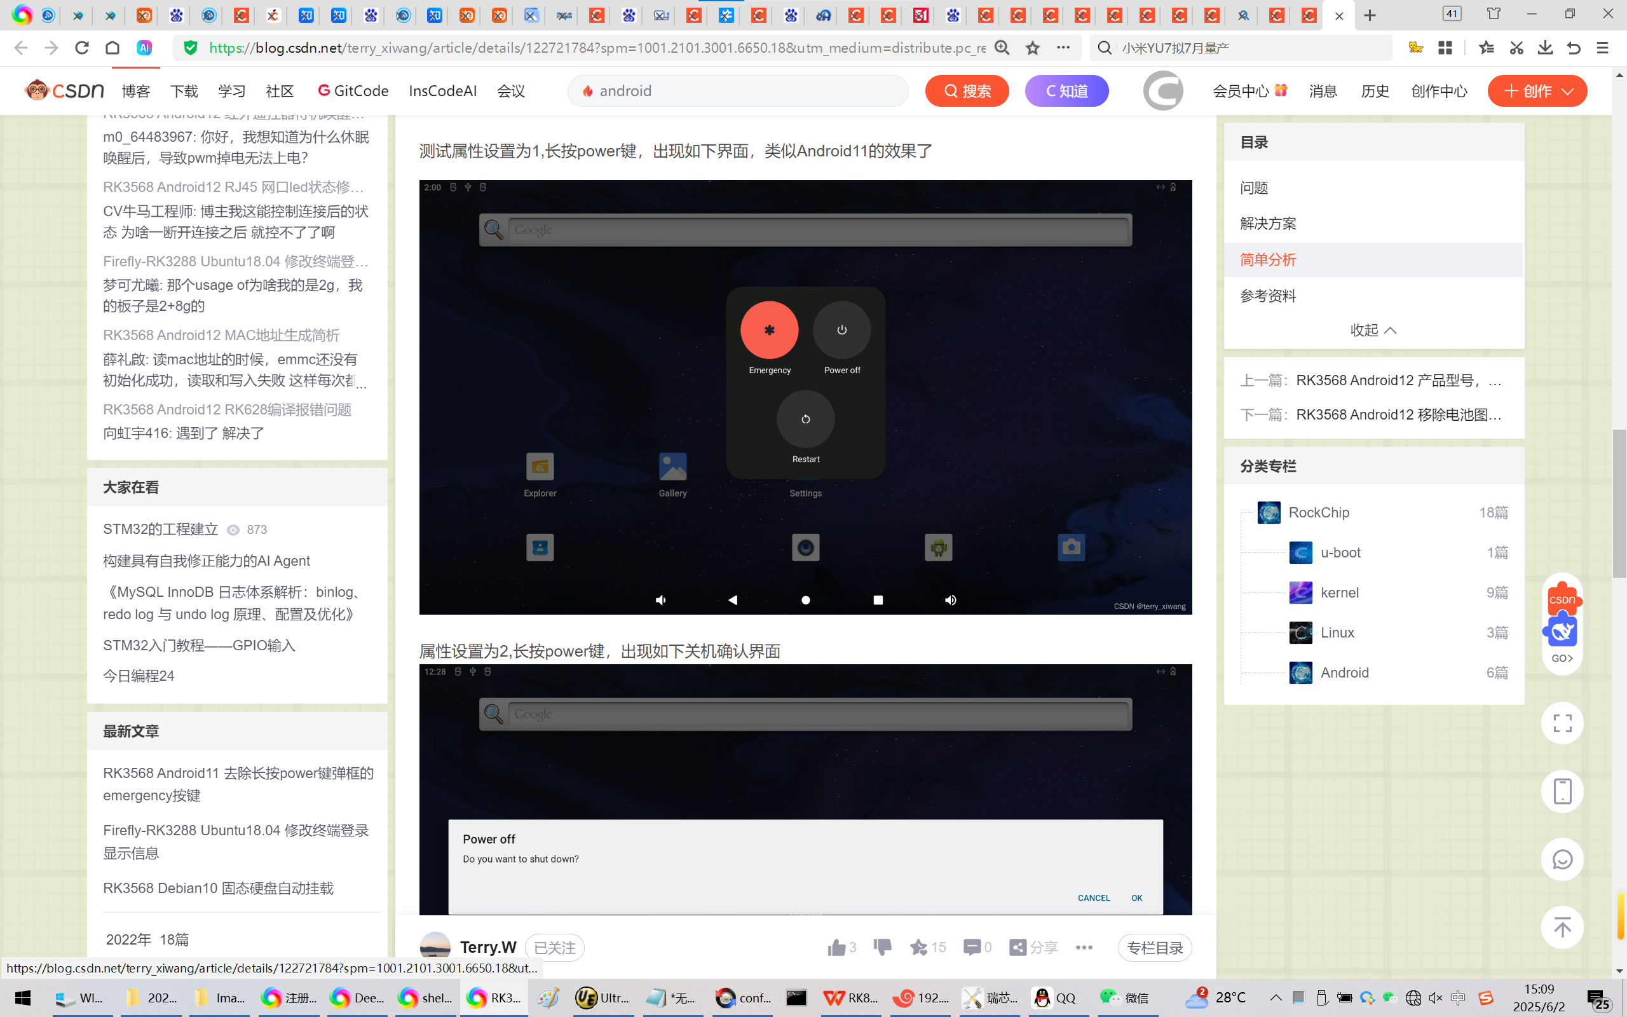Click the thumbs-down dislike icon
Image resolution: width=1627 pixels, height=1017 pixels.
(x=882, y=947)
